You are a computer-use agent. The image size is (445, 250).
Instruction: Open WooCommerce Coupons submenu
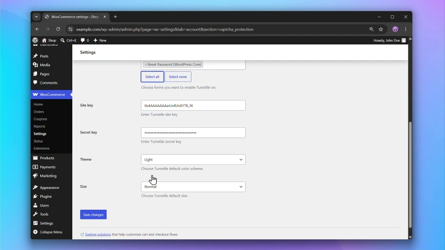(40, 119)
